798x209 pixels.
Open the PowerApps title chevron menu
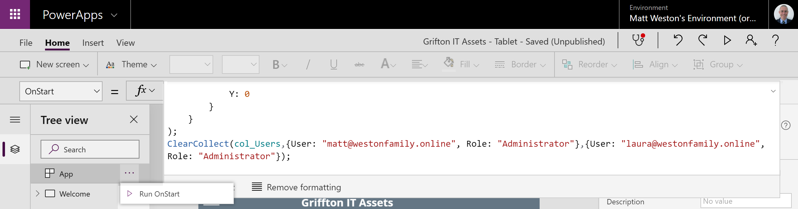pyautogui.click(x=114, y=15)
